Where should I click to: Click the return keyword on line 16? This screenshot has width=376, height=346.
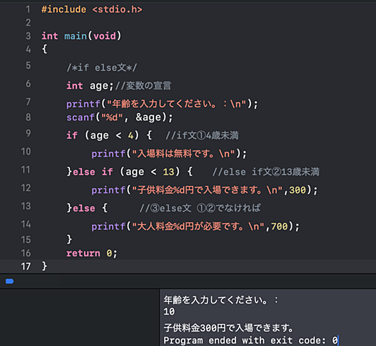pos(83,253)
